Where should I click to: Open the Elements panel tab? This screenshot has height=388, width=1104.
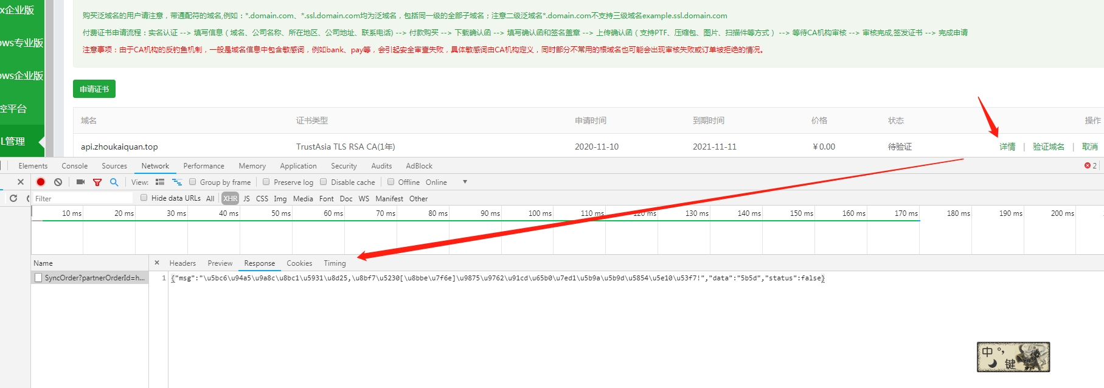coord(33,165)
